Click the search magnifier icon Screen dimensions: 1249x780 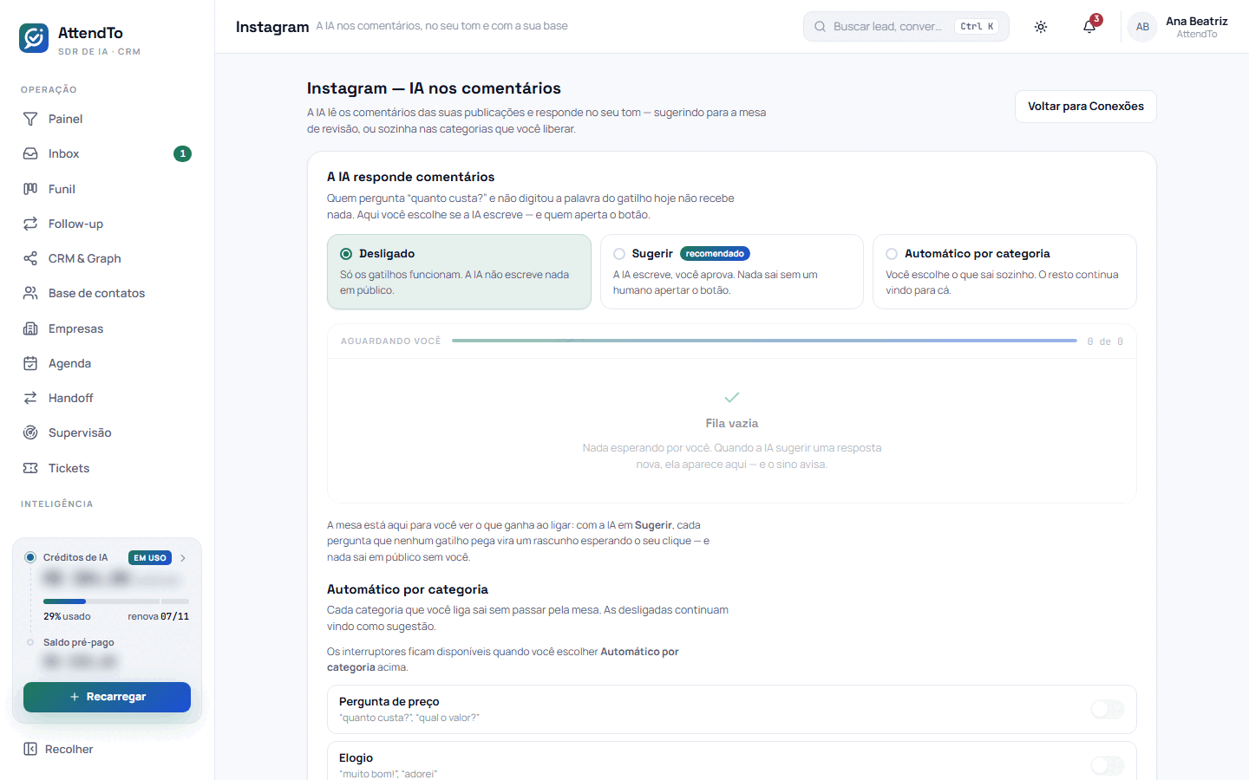pos(820,27)
